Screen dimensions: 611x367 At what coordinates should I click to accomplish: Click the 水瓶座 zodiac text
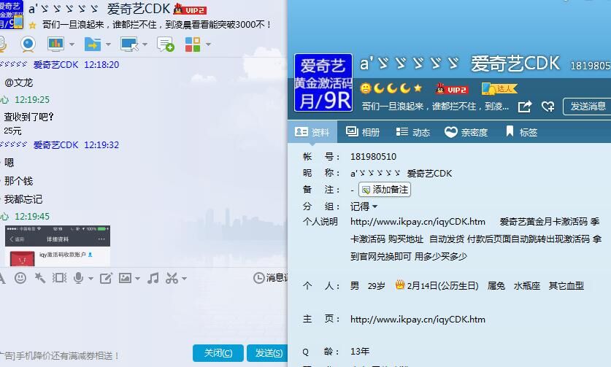tap(527, 285)
